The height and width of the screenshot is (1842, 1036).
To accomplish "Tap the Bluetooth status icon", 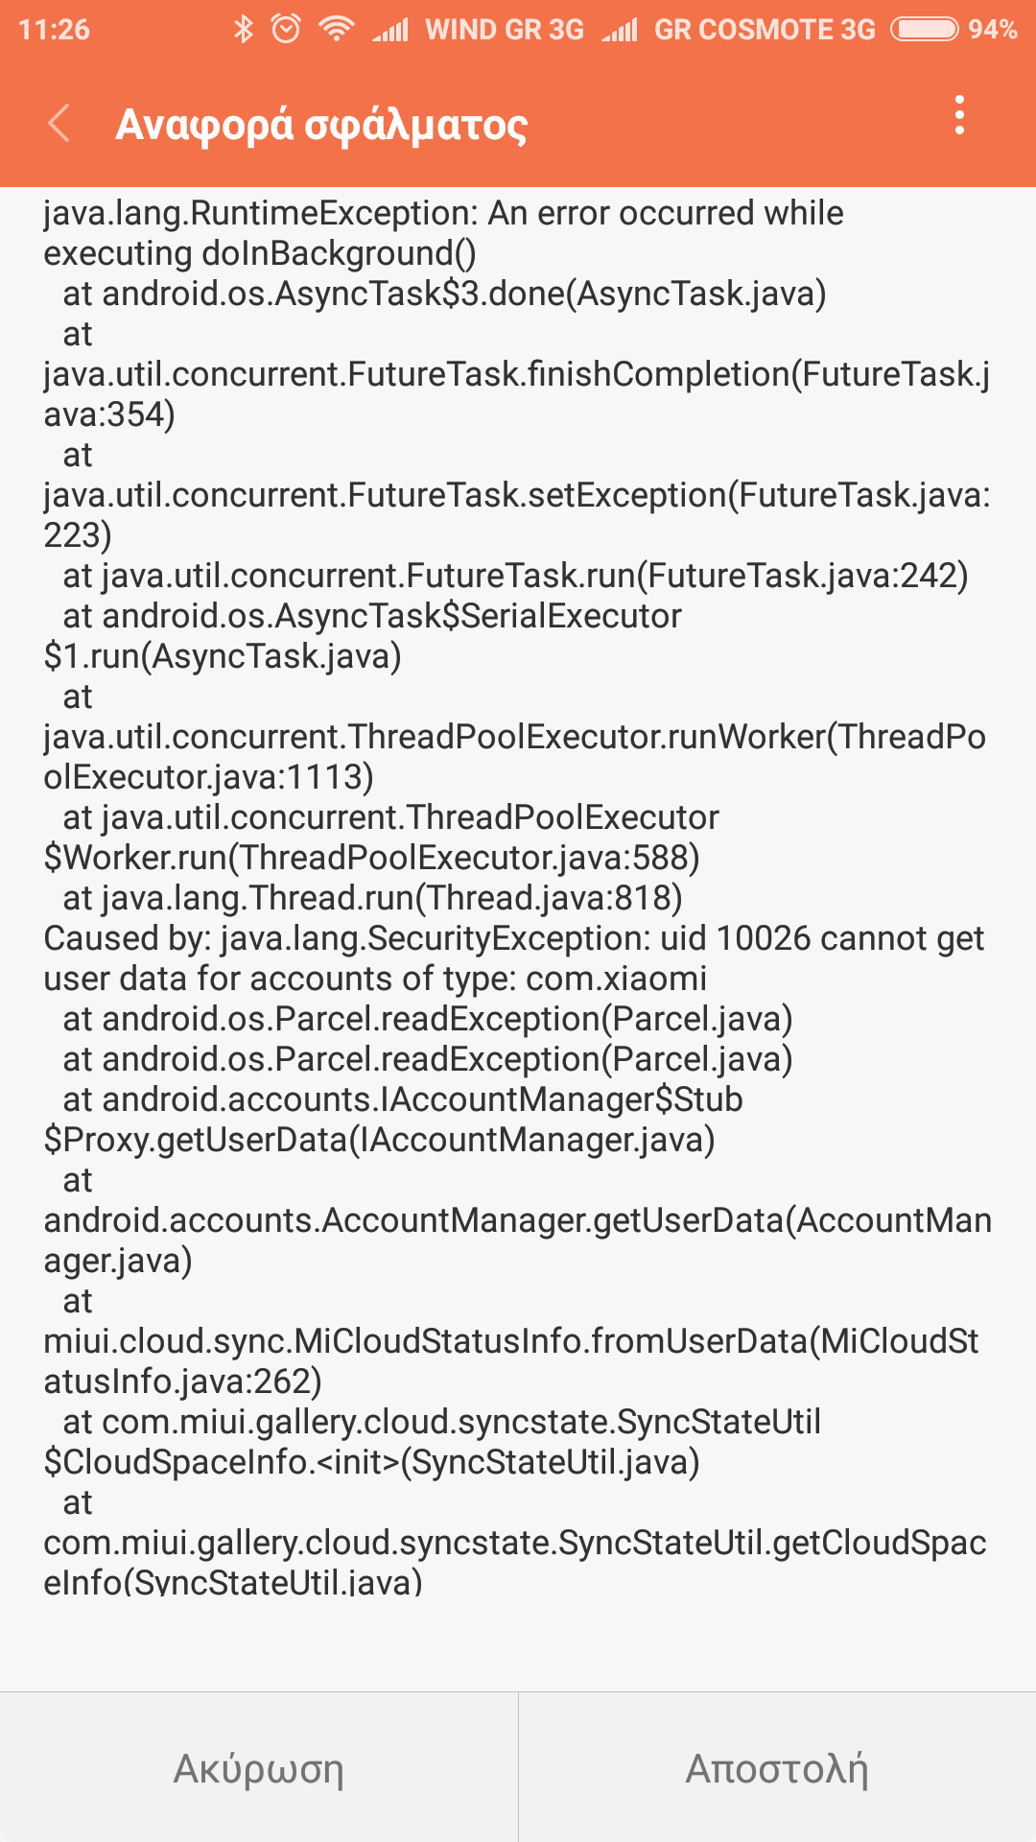I will coord(244,29).
